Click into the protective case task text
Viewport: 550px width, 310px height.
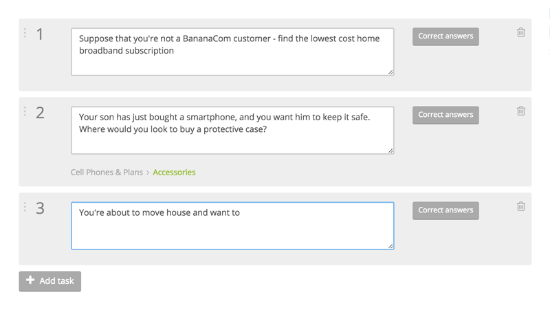tap(232, 131)
